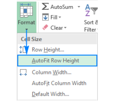Click the pink Clear eraser icon

45,27
